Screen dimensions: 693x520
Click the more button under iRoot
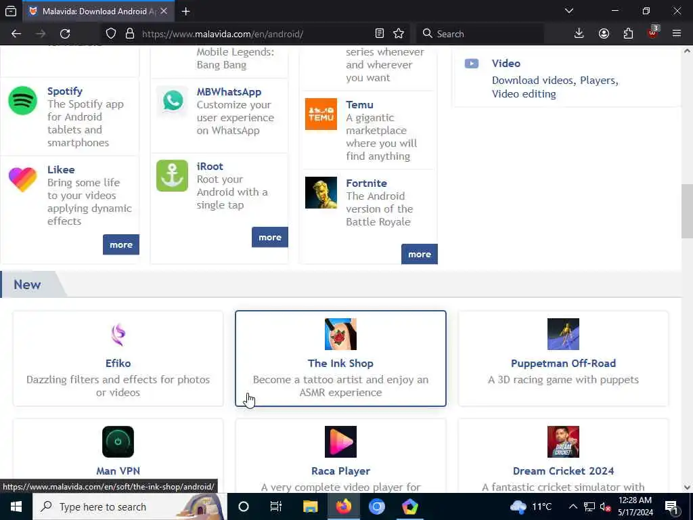click(x=270, y=238)
